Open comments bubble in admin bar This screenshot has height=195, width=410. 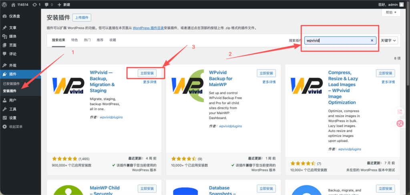tap(49, 5)
